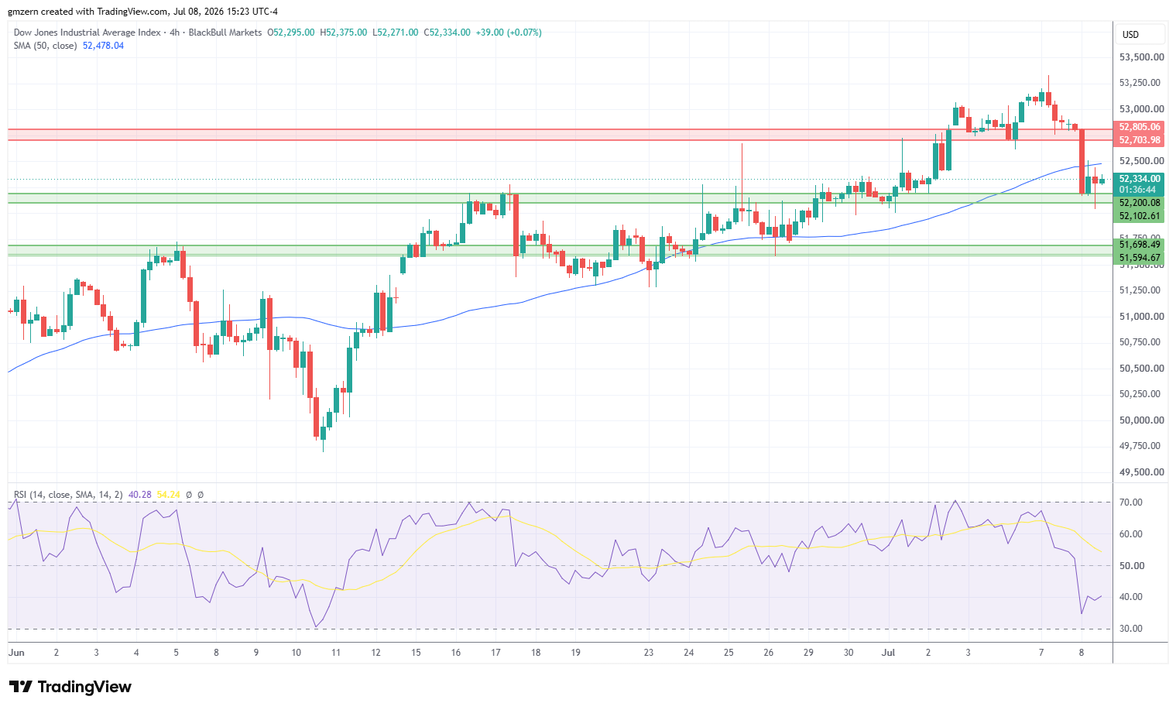Select the Dow Jones Industrial Average Index title

[x=87, y=33]
